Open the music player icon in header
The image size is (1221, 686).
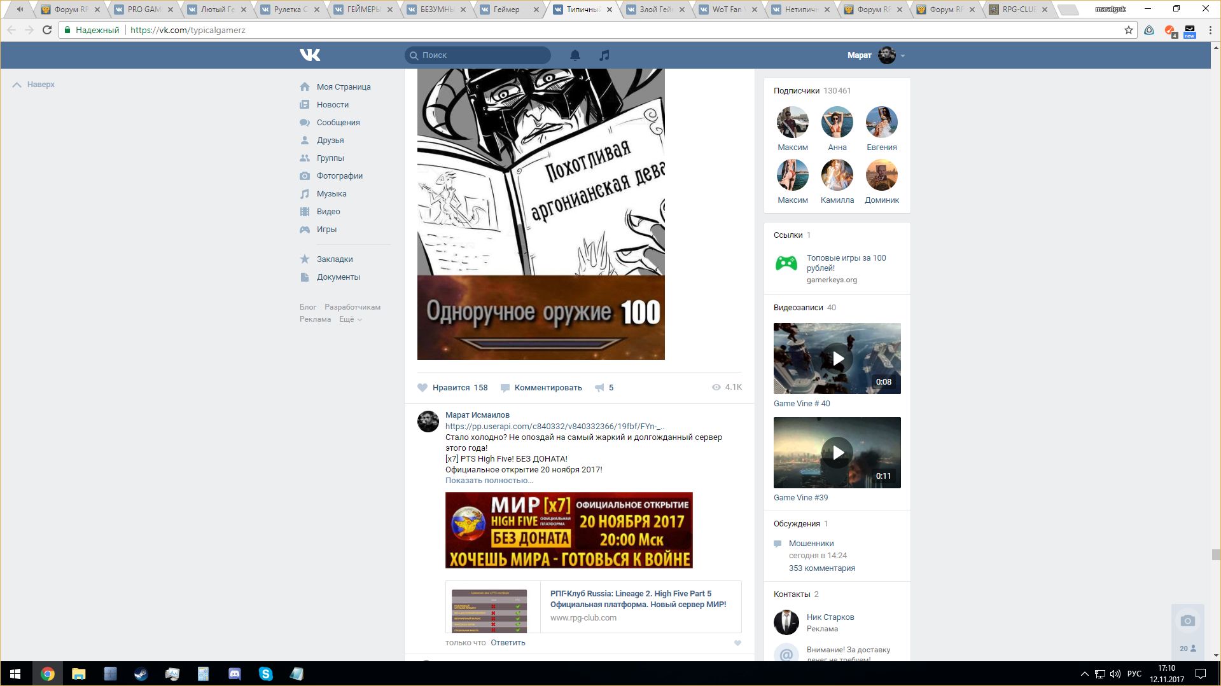pos(604,55)
